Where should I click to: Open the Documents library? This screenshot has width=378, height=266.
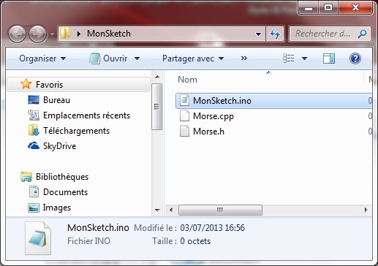(65, 192)
